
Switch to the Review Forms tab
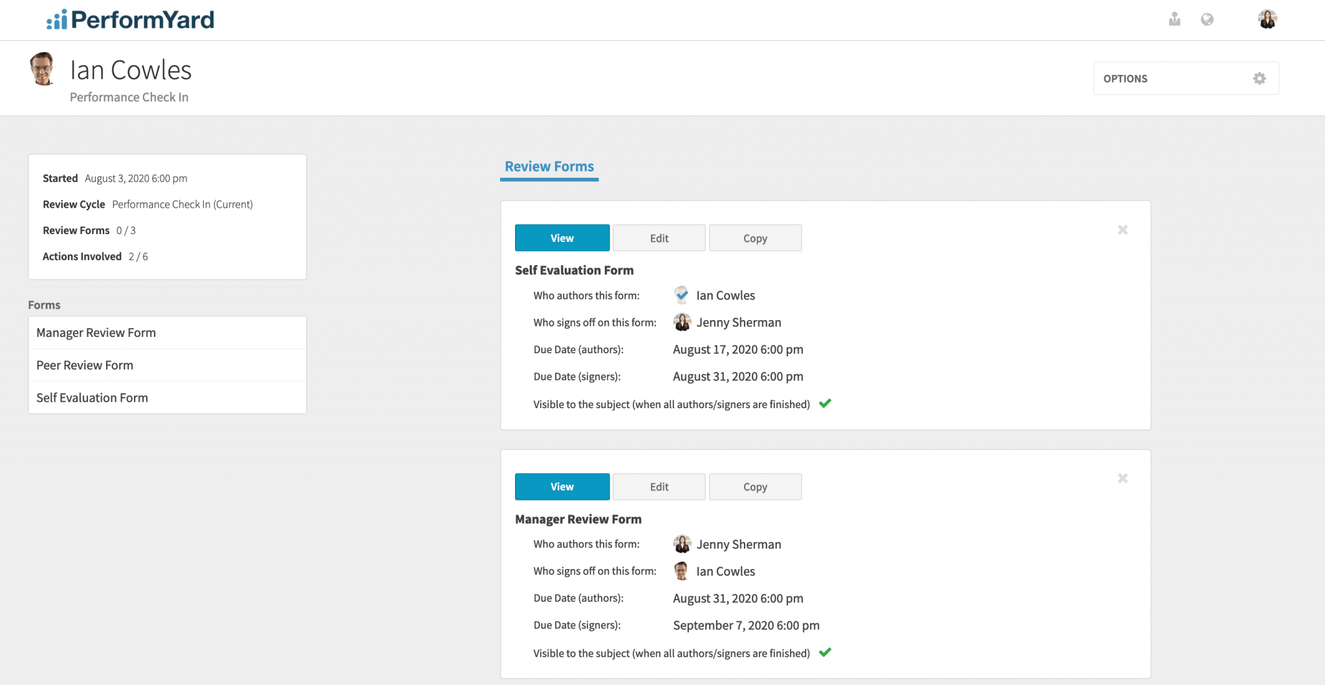click(x=549, y=166)
